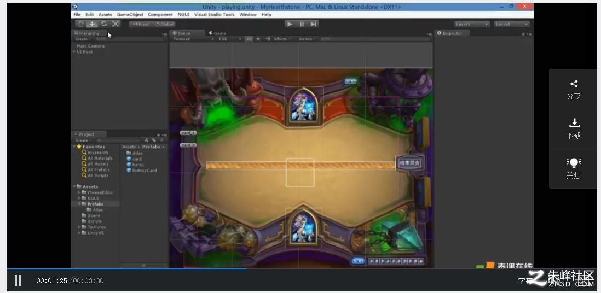Open the Window menu
The height and width of the screenshot is (293, 601).
[247, 15]
